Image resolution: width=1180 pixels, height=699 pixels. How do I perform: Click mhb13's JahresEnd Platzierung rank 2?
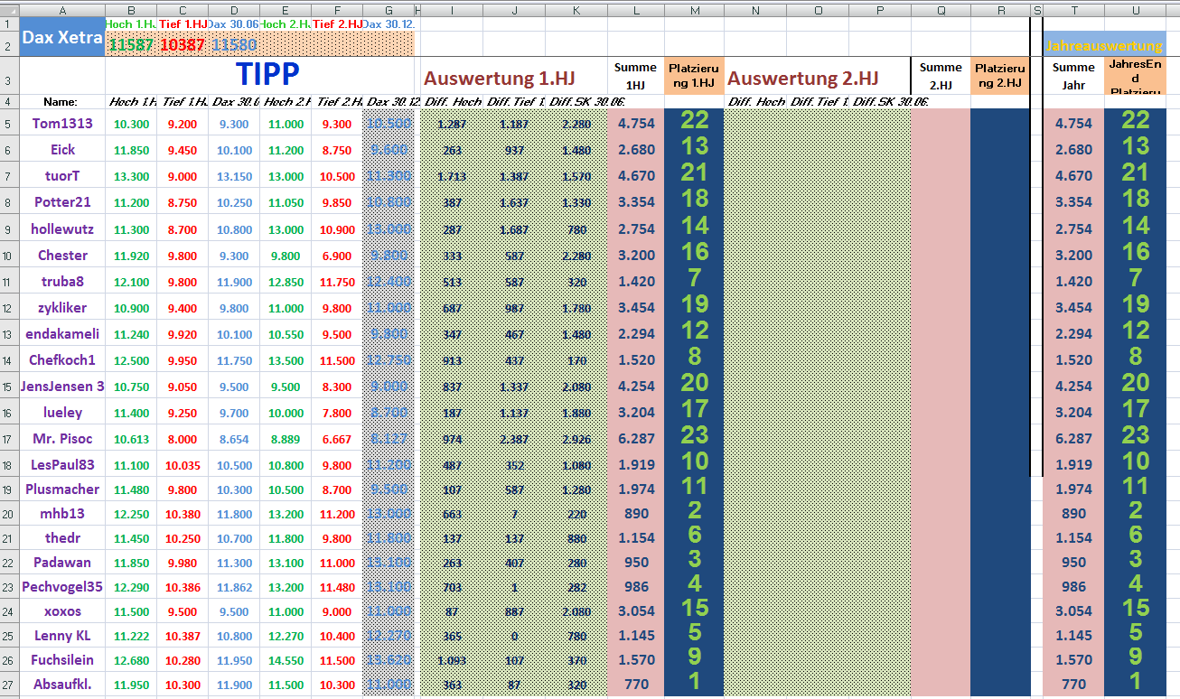[x=1135, y=512]
